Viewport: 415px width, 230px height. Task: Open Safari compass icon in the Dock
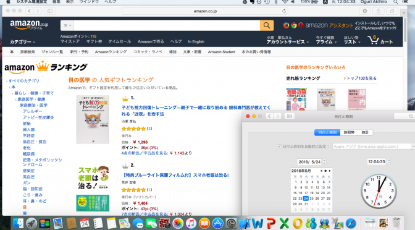pos(351,223)
